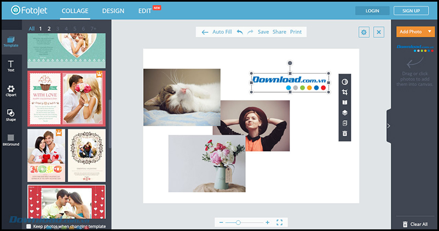Image resolution: width=439 pixels, height=231 pixels.
Task: Click the SIGN UP button
Action: 411,10
